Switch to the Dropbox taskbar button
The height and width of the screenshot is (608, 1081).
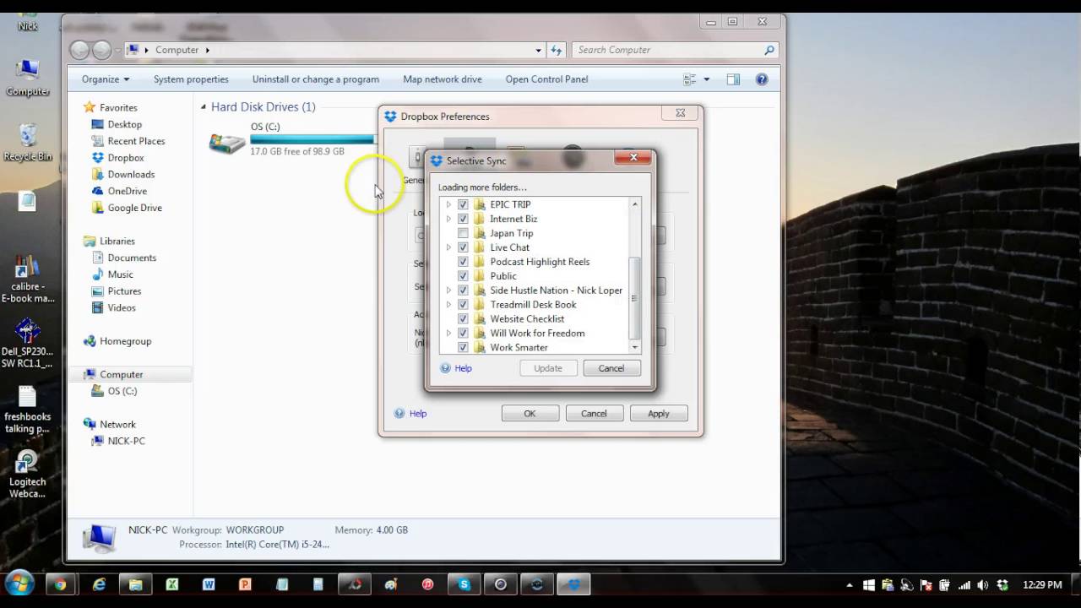575,584
